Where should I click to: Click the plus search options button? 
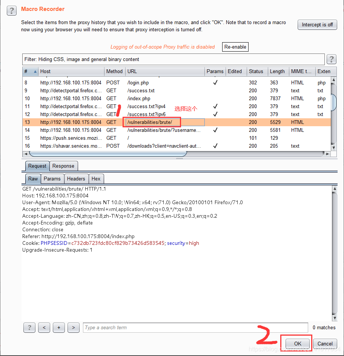[59, 327]
